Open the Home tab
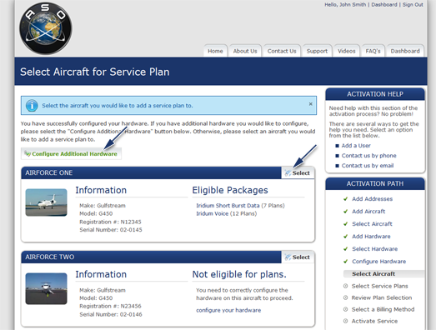This screenshot has width=436, height=330. (x=215, y=51)
